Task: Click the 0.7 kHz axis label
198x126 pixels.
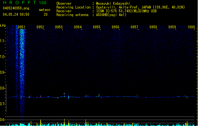Action: point(3,104)
